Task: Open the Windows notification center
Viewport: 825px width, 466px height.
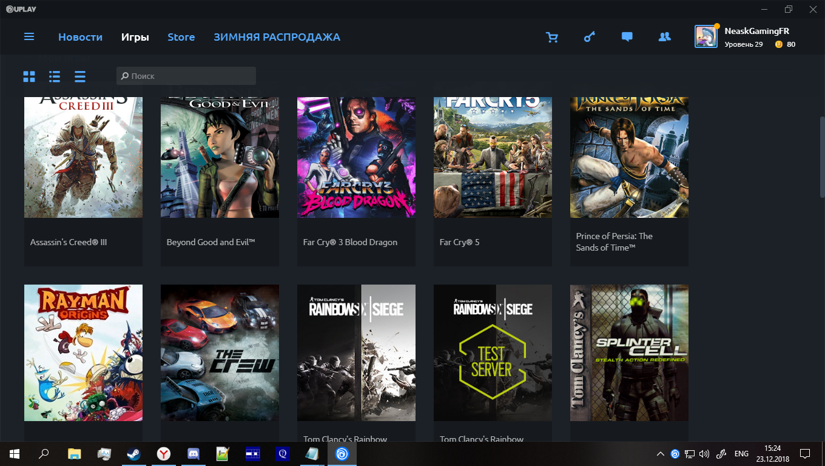Action: (x=805, y=453)
